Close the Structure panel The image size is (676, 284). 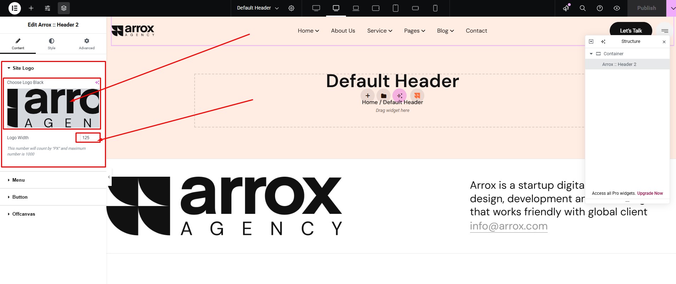(664, 42)
